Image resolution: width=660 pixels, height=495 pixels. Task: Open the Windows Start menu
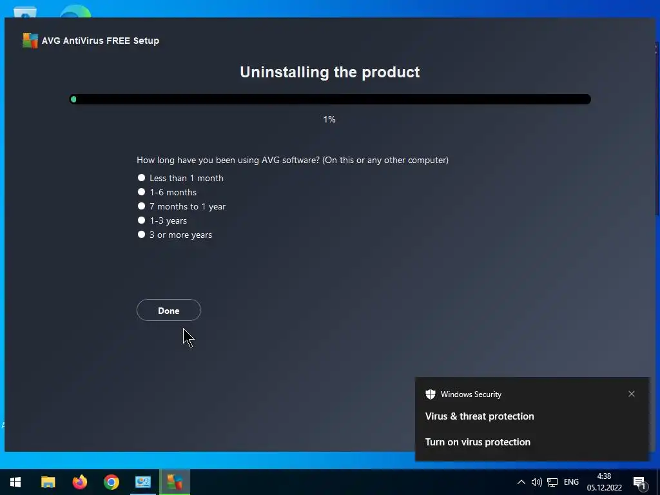[x=15, y=482]
